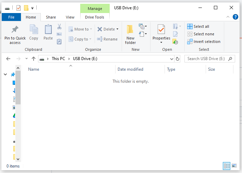Open the address bar history dropdown
The width and height of the screenshot is (242, 173).
click(172, 59)
